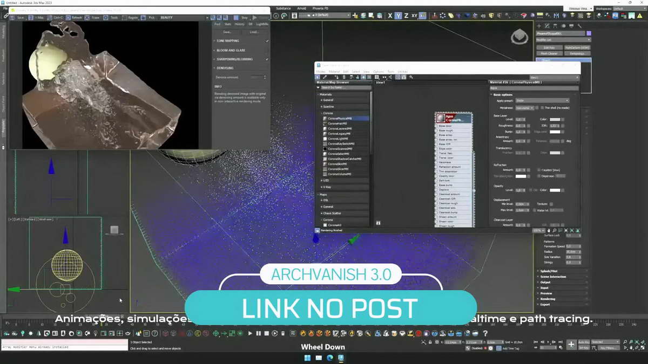Open the Apply preset dropdown
Image resolution: width=648 pixels, height=364 pixels.
point(542,100)
